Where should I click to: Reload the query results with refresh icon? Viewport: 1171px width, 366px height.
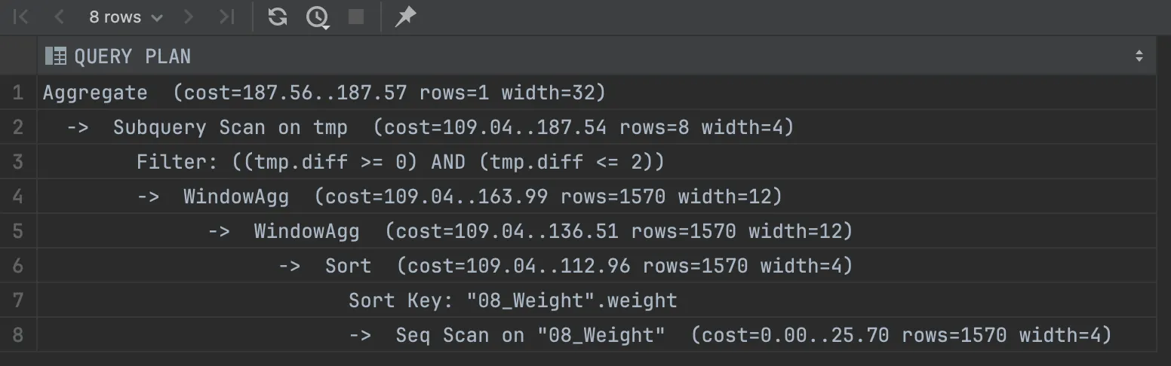278,17
